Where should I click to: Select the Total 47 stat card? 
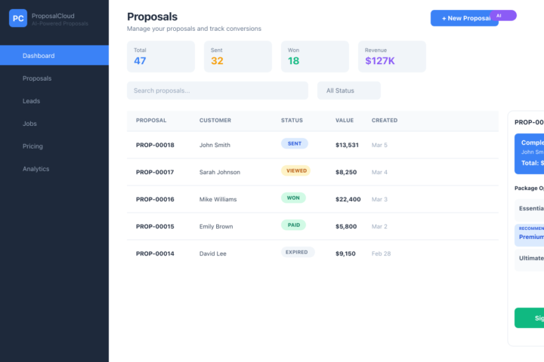pyautogui.click(x=161, y=57)
